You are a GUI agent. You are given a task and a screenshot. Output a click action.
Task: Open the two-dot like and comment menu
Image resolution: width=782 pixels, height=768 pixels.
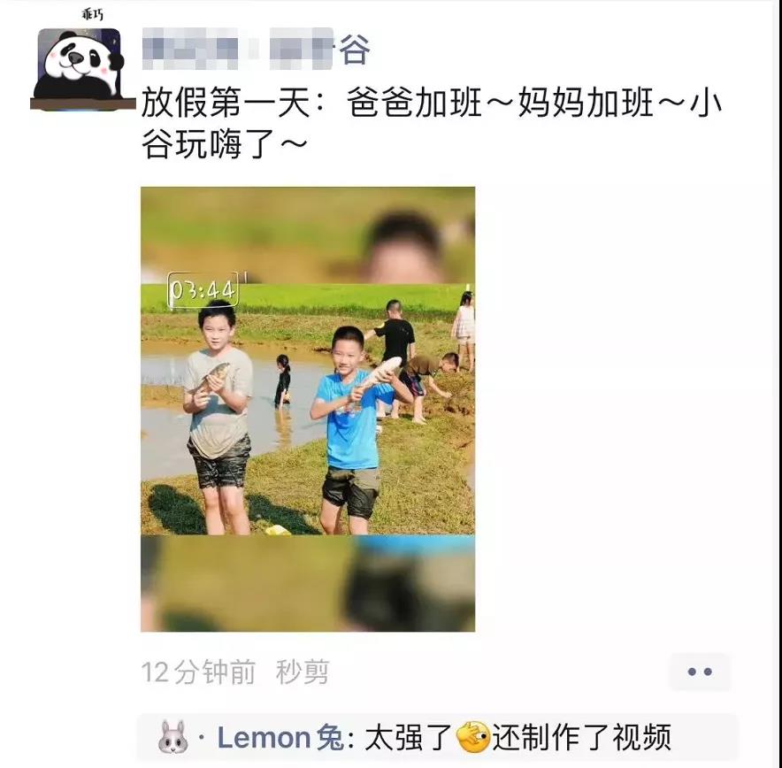click(700, 672)
